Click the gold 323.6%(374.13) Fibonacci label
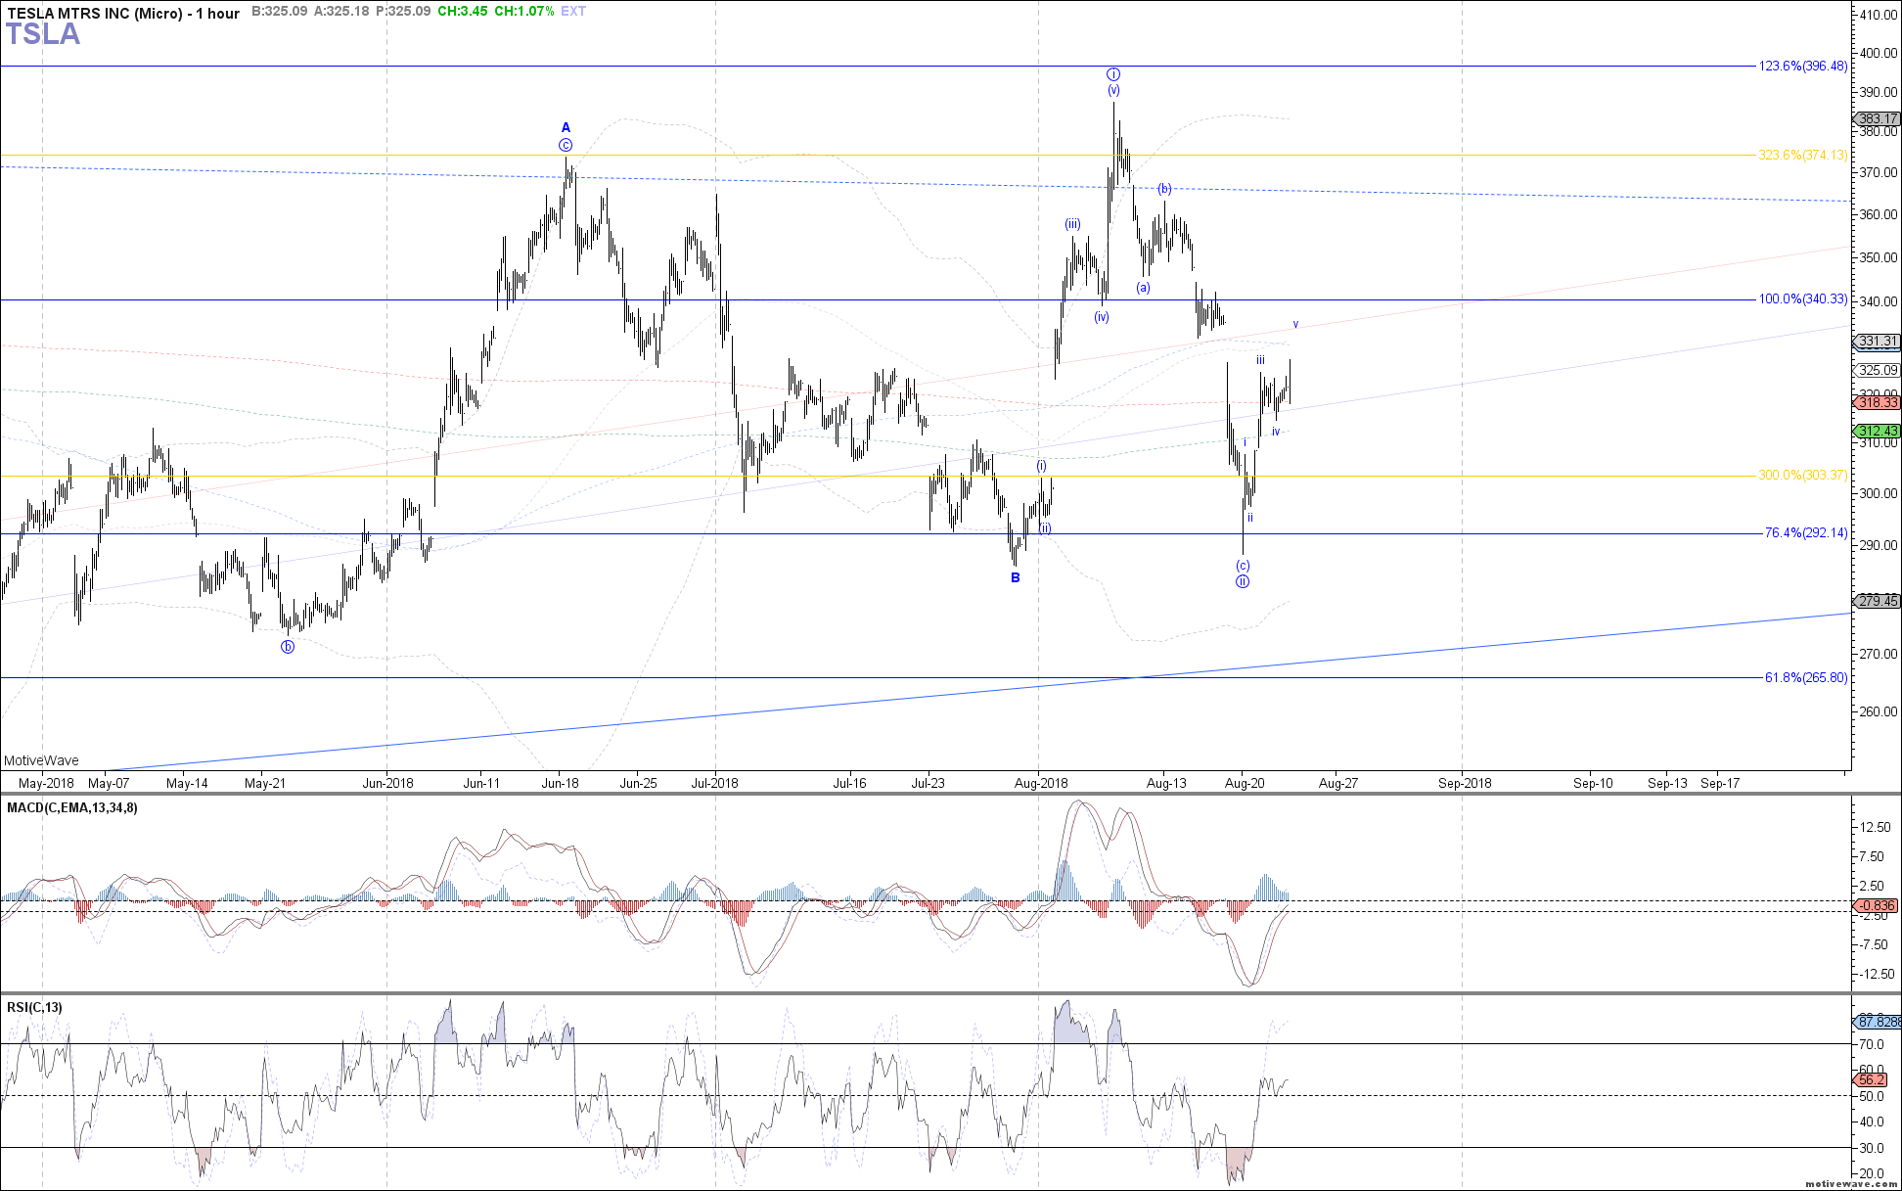 click(1803, 155)
